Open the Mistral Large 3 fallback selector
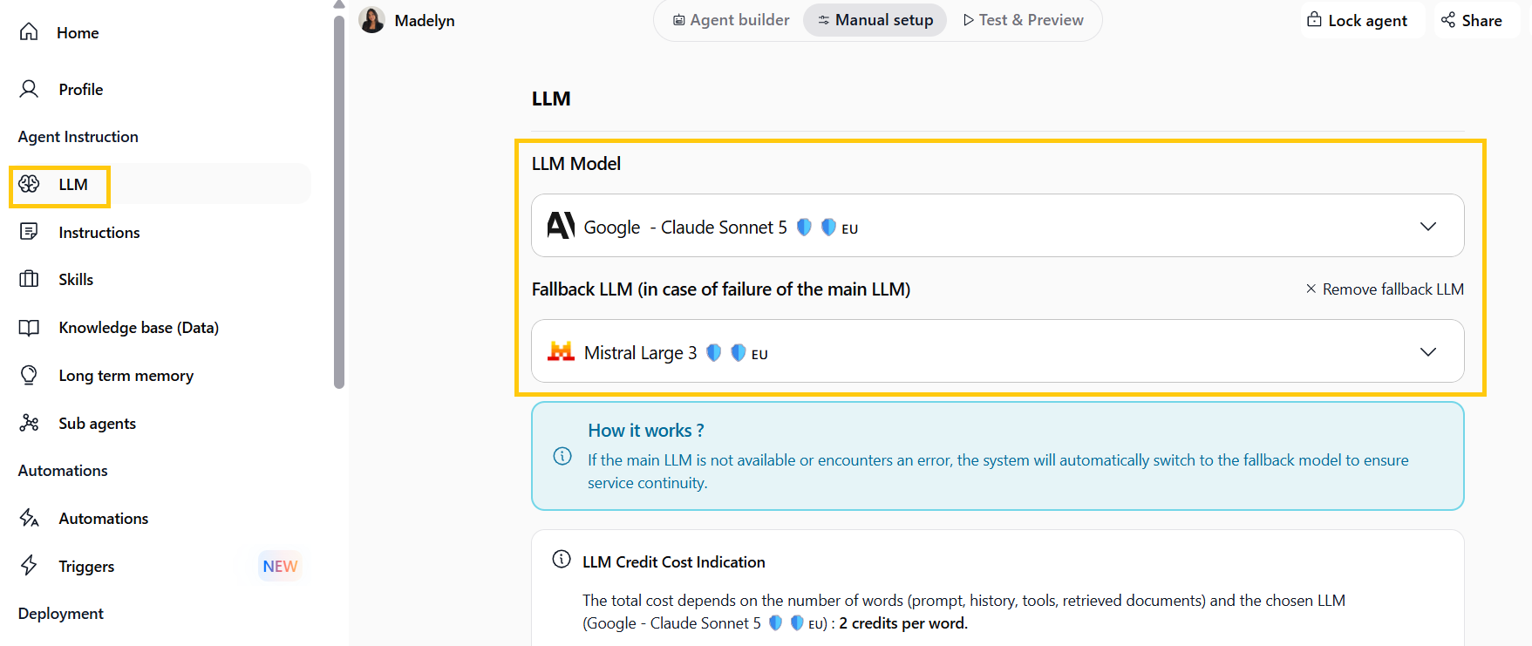 click(x=998, y=351)
